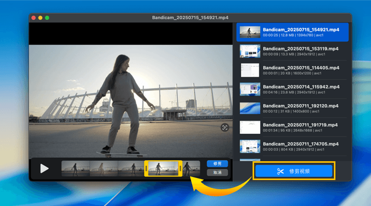Click the 修剪视频 scissors button

coord(294,171)
